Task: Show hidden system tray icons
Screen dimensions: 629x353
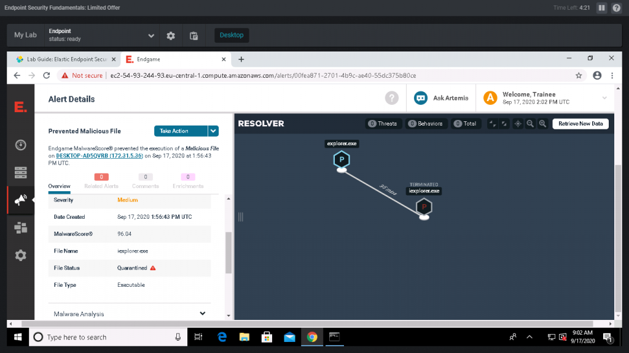Action: coord(529,337)
